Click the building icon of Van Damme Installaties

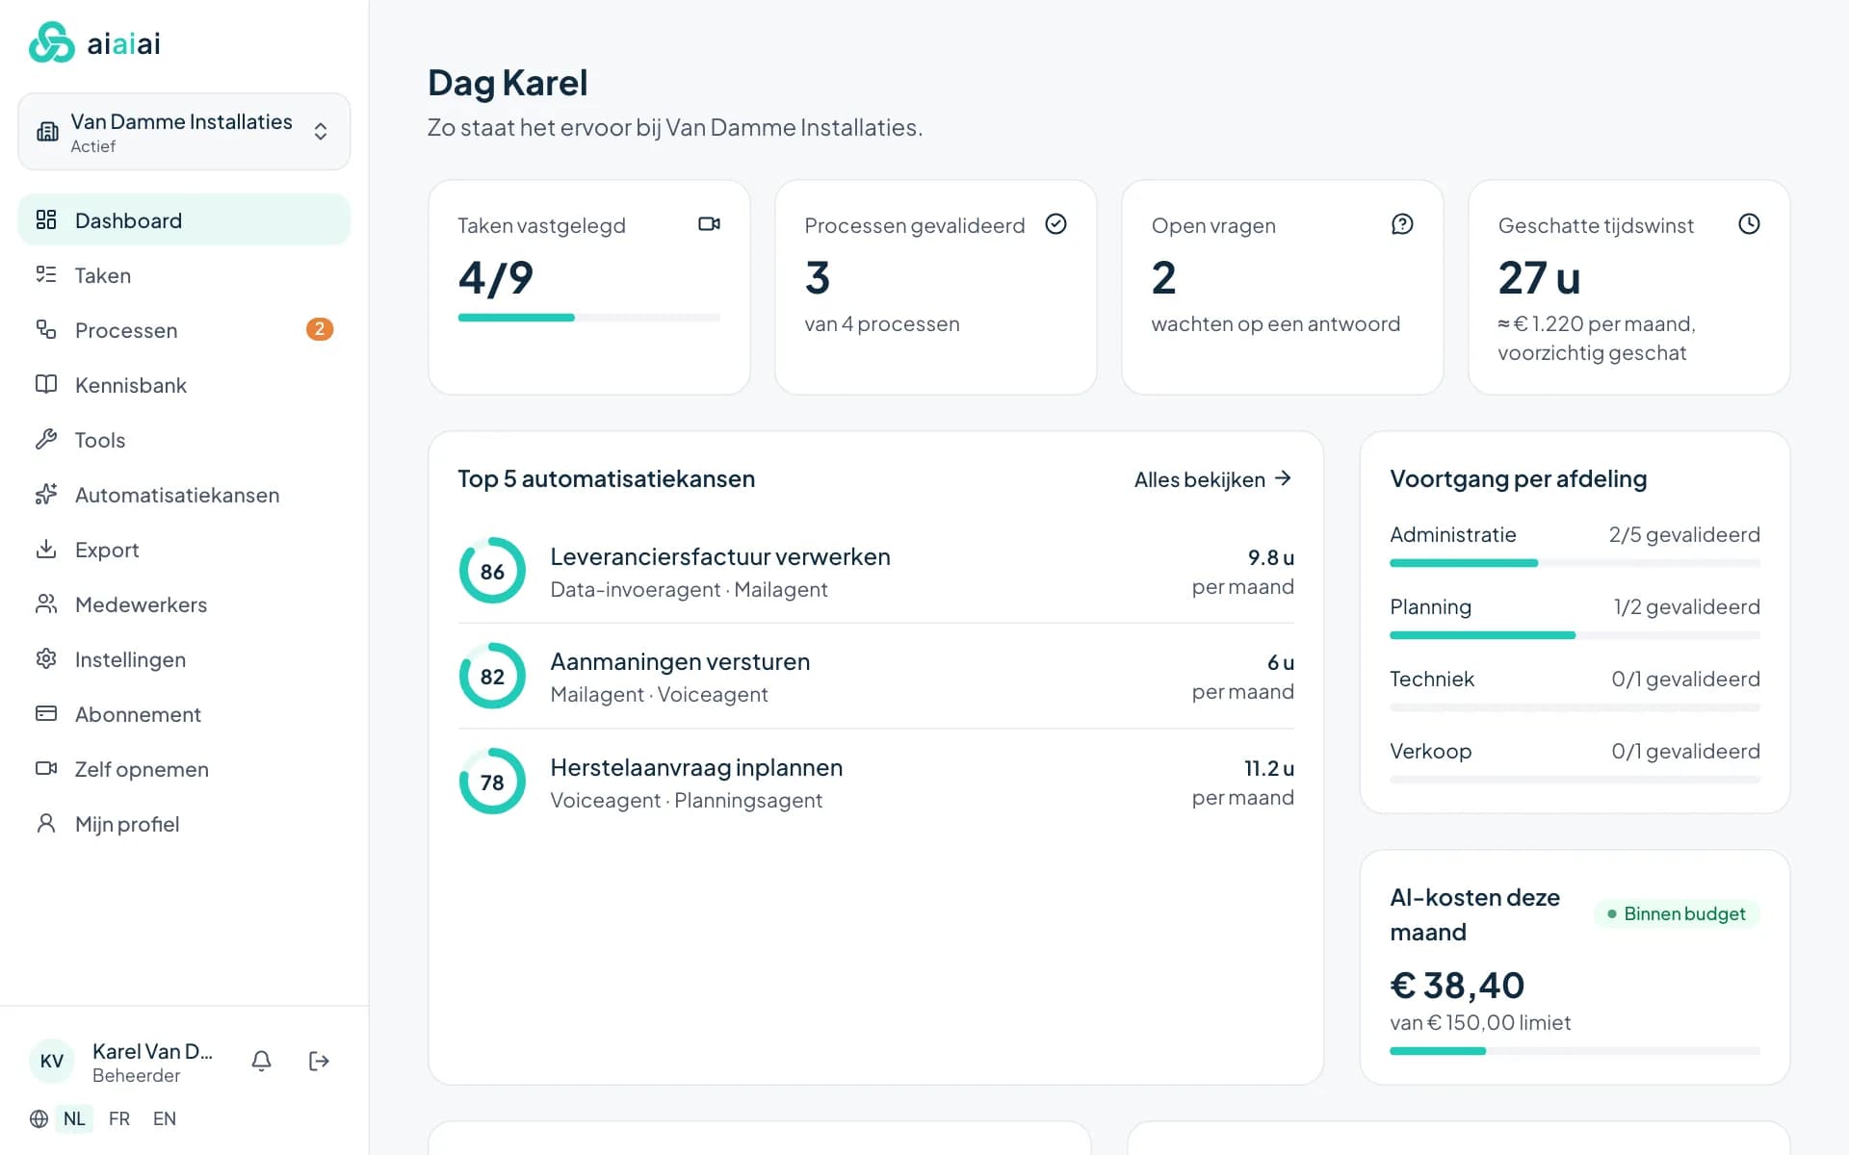coord(47,132)
